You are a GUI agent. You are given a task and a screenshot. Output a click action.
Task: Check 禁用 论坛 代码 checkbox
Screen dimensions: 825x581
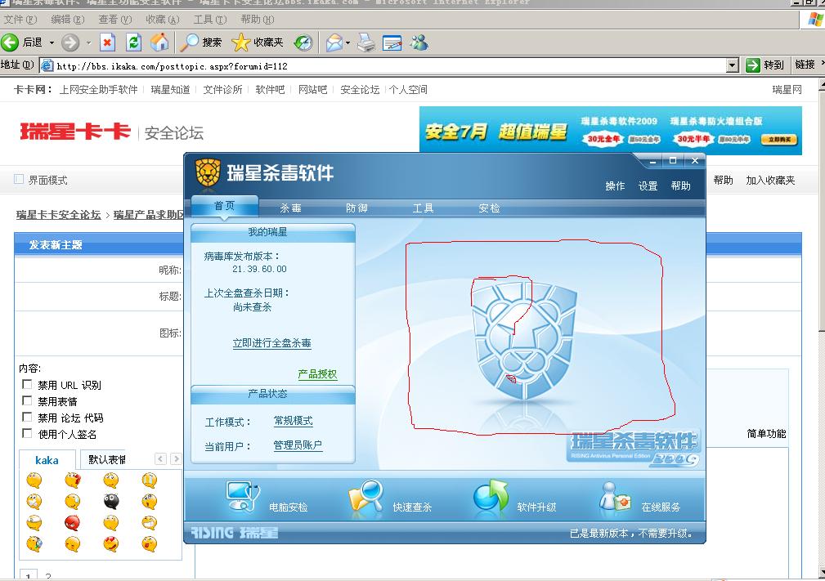tap(27, 417)
